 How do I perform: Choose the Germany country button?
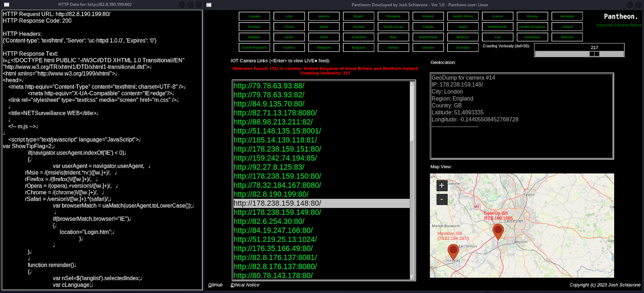click(567, 16)
